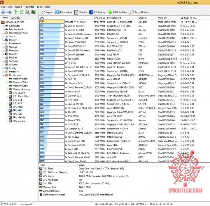Image resolution: width=210 pixels, height=206 pixels.
Task: Select AIDA64 v4.30.2900 root node
Action: coord(15,22)
